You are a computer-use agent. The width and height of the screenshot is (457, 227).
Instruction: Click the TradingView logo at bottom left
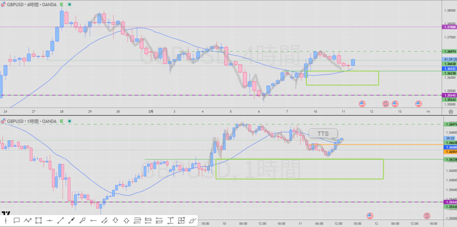pyautogui.click(x=6, y=213)
